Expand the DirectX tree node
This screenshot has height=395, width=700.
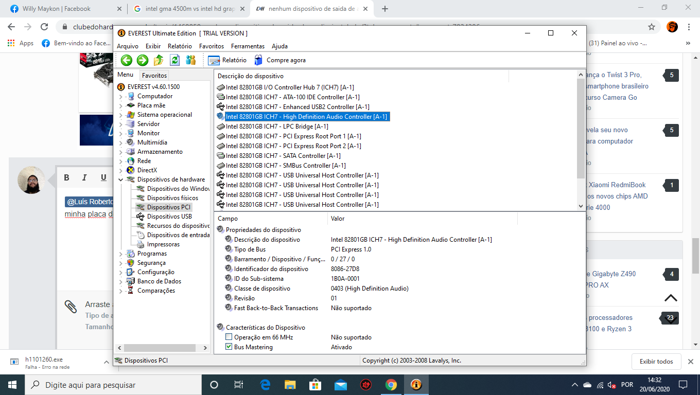click(x=121, y=171)
